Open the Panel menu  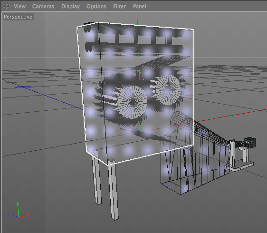click(x=140, y=6)
